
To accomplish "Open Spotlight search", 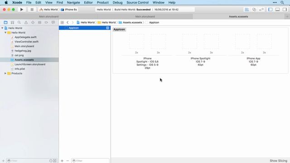I will click(x=282, y=2).
